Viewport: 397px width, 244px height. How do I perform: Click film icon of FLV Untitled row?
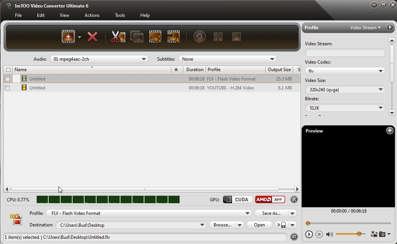24,79
